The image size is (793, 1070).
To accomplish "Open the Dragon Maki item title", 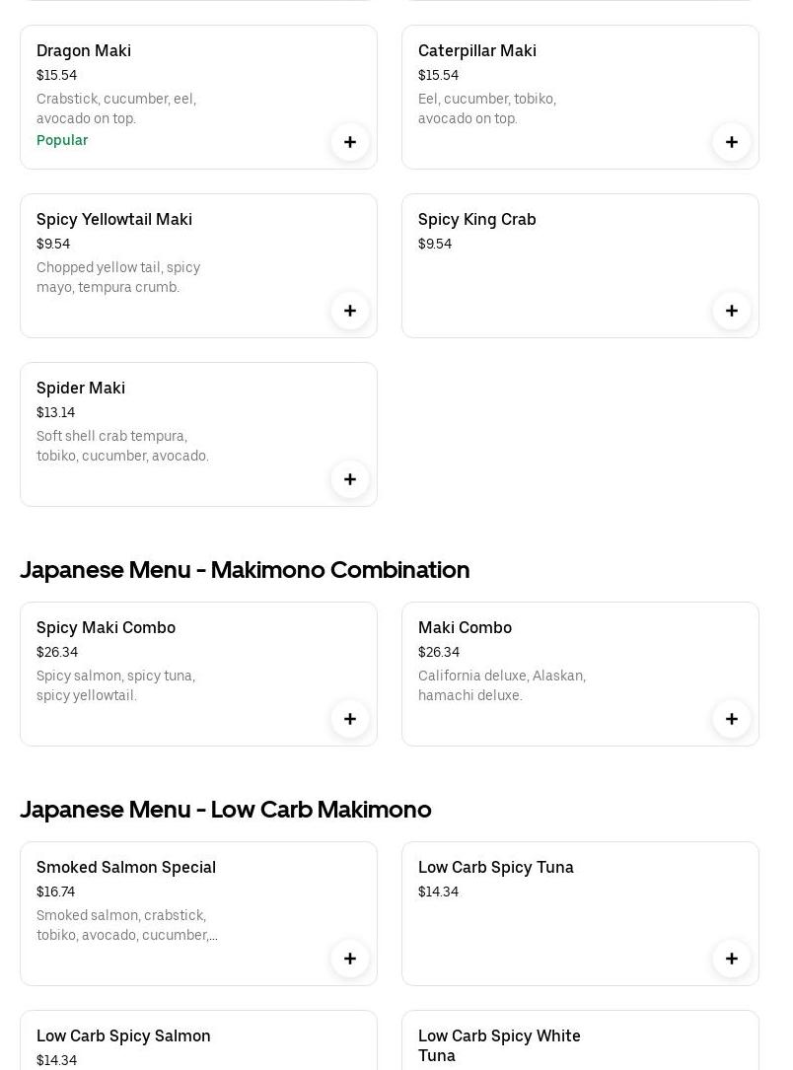I will coord(84,50).
